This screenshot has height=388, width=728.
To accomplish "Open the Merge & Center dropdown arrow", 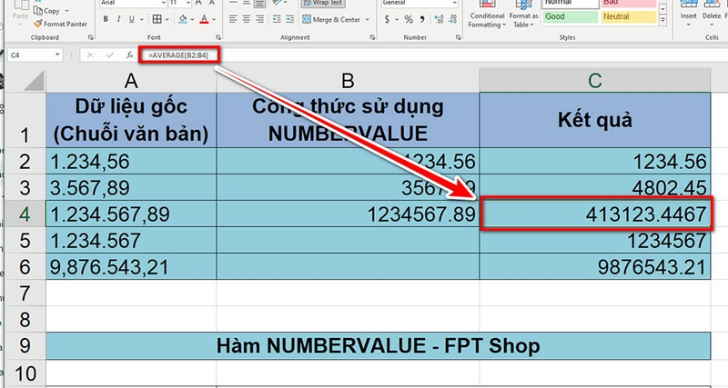I will point(368,19).
